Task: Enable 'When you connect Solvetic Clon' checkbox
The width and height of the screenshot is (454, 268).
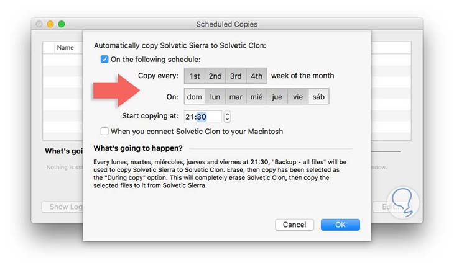Action: pyautogui.click(x=104, y=132)
